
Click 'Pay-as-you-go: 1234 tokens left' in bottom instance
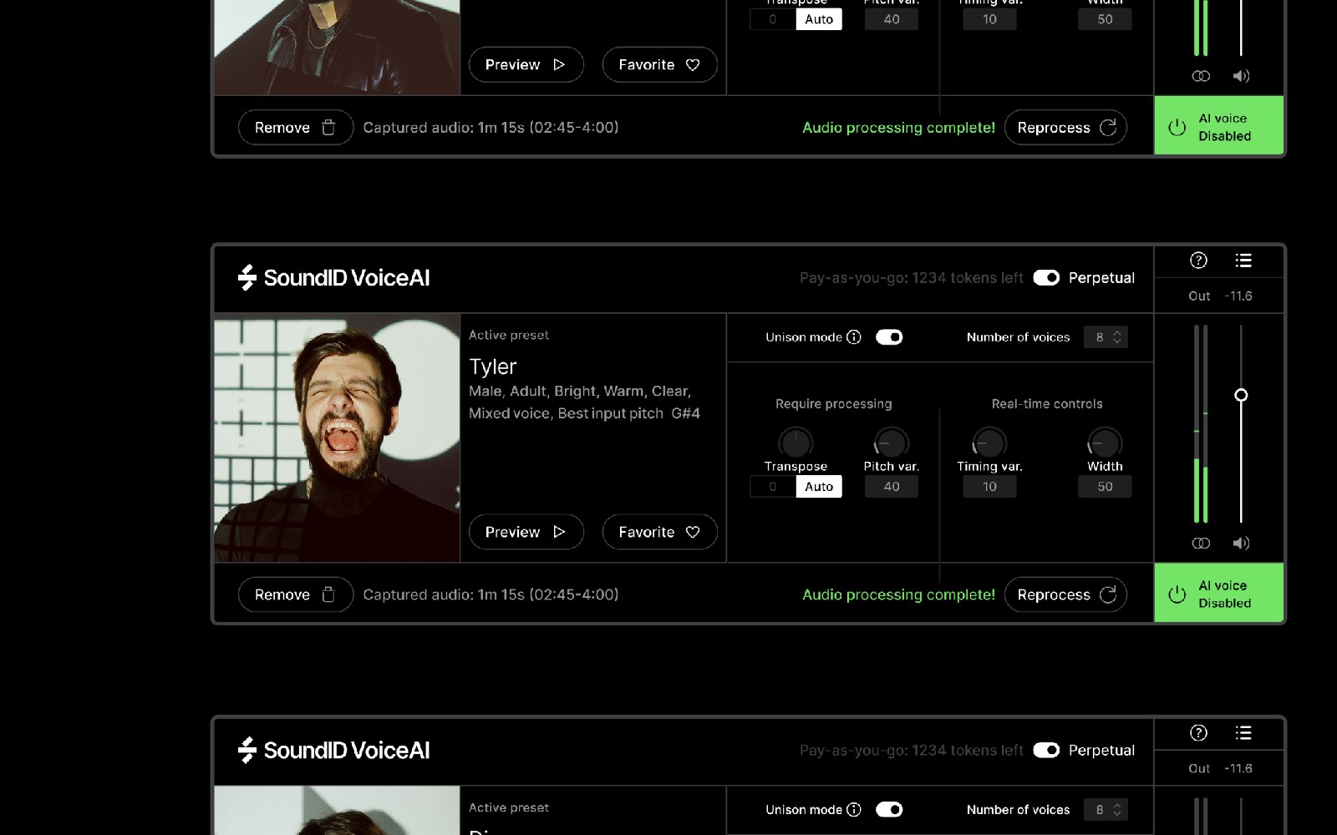pos(911,751)
